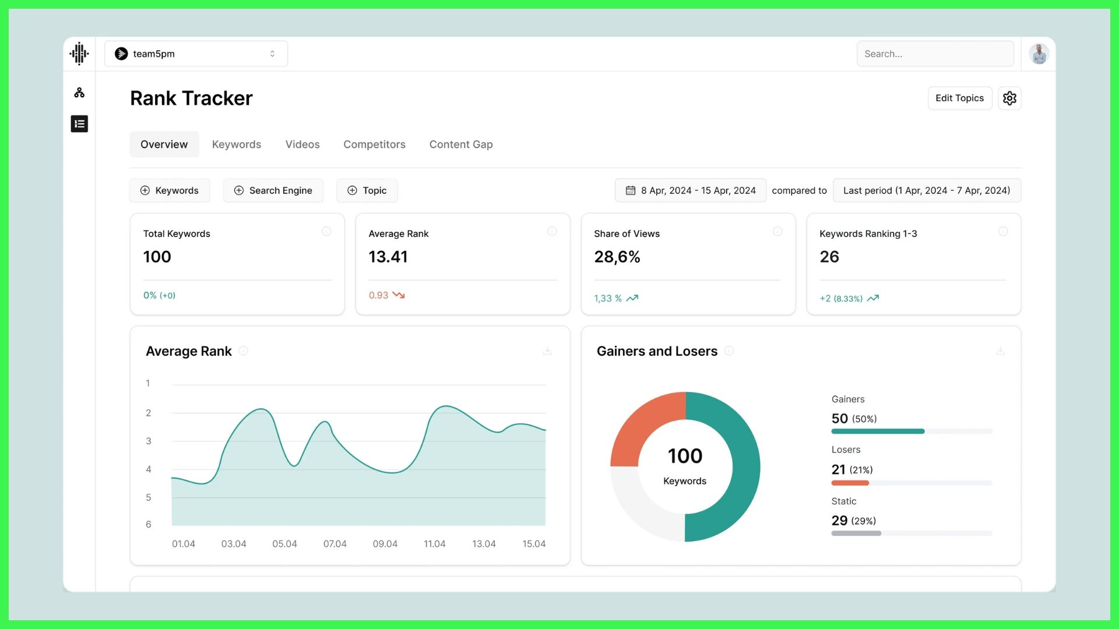The width and height of the screenshot is (1119, 629).
Task: Open the Last period comparison dropdown
Action: 927,190
